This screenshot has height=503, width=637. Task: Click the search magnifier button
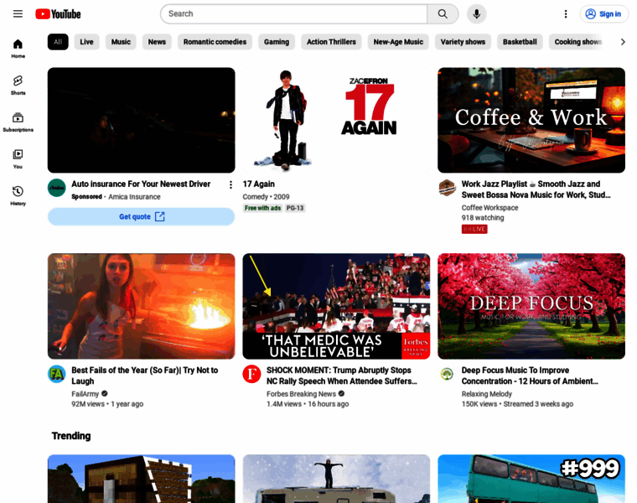point(443,13)
